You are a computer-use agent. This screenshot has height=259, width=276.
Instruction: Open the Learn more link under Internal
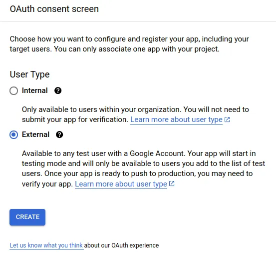[176, 119]
